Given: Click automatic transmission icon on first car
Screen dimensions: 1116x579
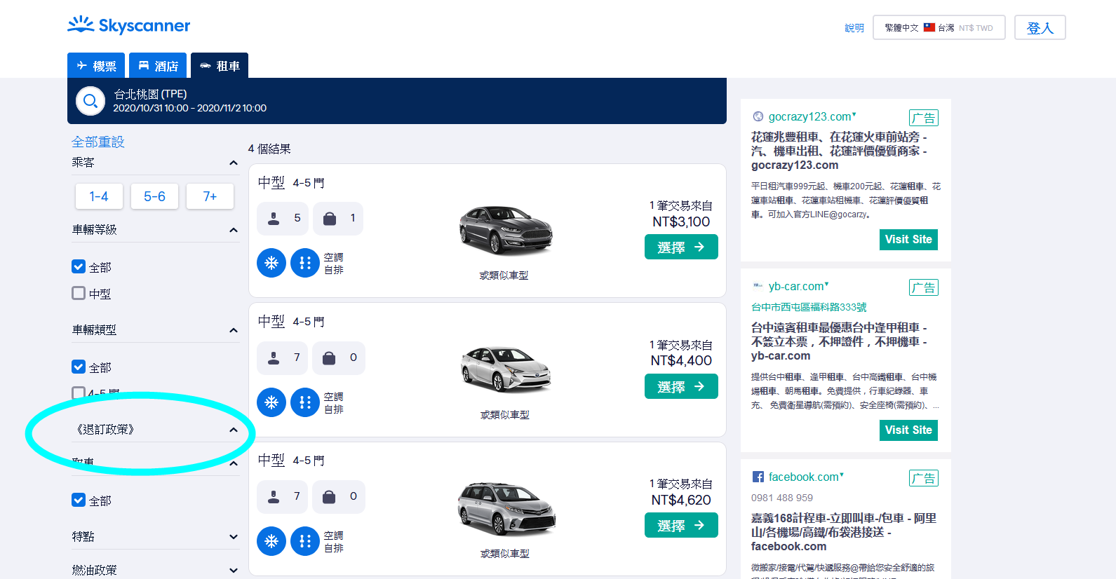Looking at the screenshot, I should 305,263.
